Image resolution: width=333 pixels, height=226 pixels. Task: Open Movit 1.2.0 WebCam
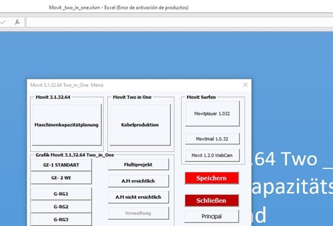coord(212,155)
